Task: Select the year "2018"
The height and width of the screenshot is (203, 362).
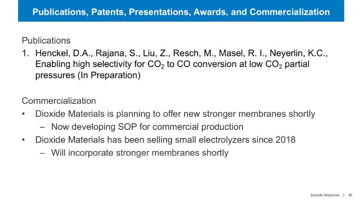Action: [x=286, y=139]
